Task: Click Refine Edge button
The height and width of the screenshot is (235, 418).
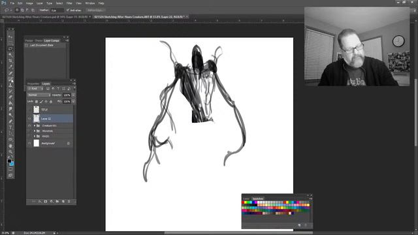Action: tap(95, 10)
